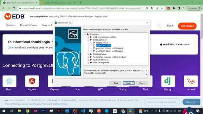Bookmark this page with star icon

[162, 8]
